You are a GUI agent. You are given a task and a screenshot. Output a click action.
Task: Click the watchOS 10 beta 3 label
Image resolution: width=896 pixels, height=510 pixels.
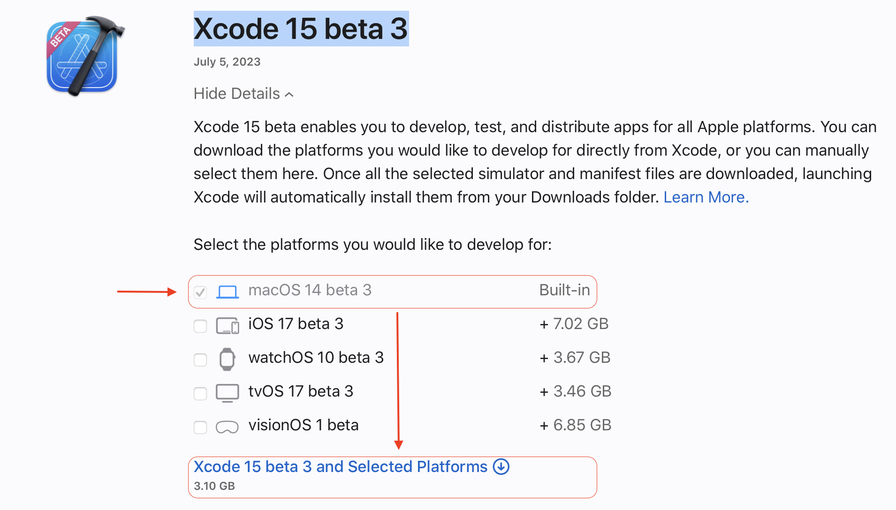(316, 358)
